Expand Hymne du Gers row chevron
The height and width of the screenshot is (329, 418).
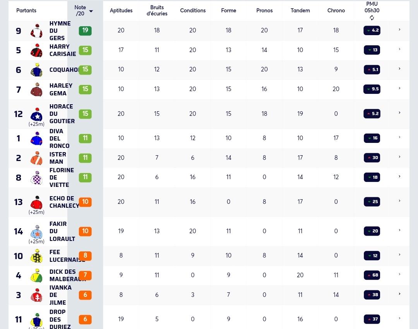[x=399, y=29]
